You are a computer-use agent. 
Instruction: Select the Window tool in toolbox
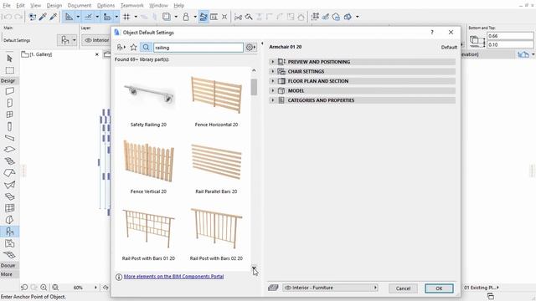tap(9, 115)
